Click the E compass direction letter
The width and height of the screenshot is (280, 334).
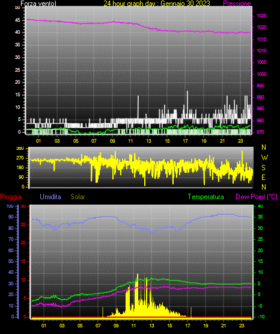pyautogui.click(x=263, y=177)
